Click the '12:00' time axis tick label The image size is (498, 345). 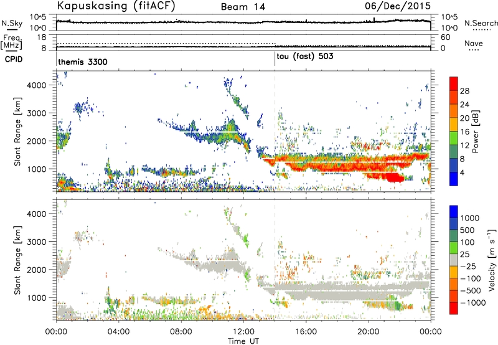pyautogui.click(x=243, y=332)
